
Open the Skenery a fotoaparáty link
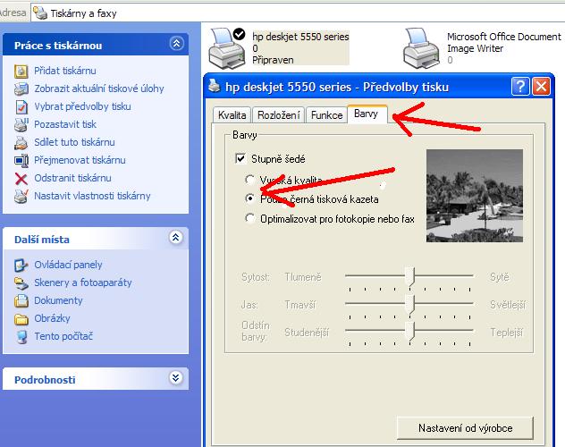[x=83, y=283]
